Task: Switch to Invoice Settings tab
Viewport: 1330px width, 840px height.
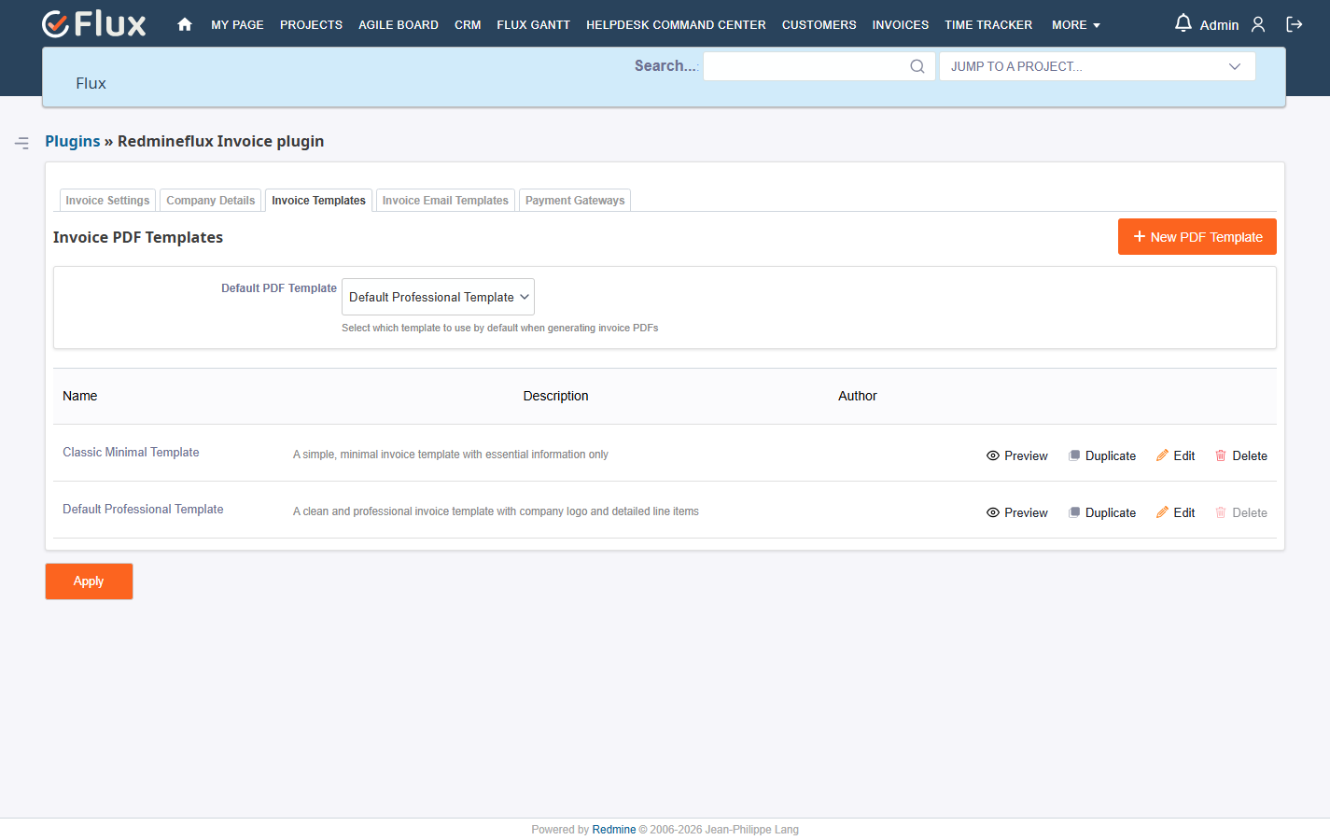Action: pyautogui.click(x=107, y=201)
